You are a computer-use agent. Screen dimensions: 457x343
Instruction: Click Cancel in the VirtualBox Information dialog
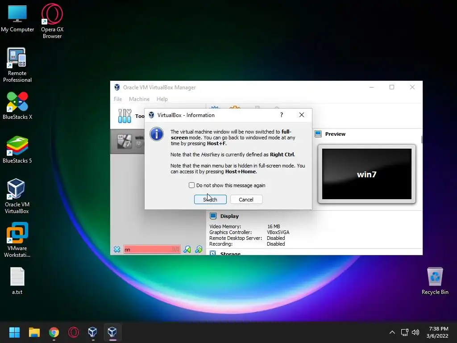[x=246, y=200]
